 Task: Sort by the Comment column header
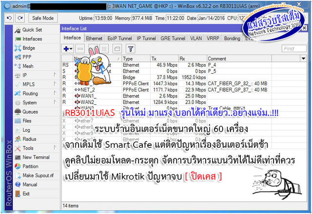click(x=239, y=58)
